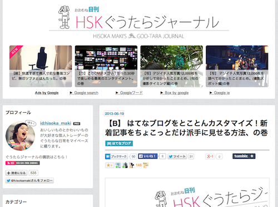The image size is (278, 207).
Task: Click the profile description starting おいしいものとかわいいもの
Action: pyautogui.click(x=64, y=138)
